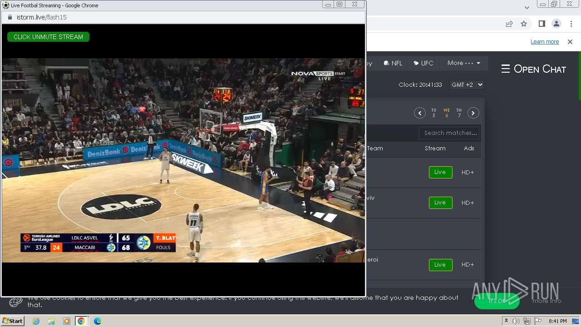Show hidden tray icons arrow
The height and width of the screenshot is (327, 581).
506,321
